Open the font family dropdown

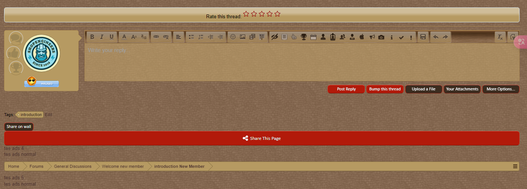tap(144, 37)
